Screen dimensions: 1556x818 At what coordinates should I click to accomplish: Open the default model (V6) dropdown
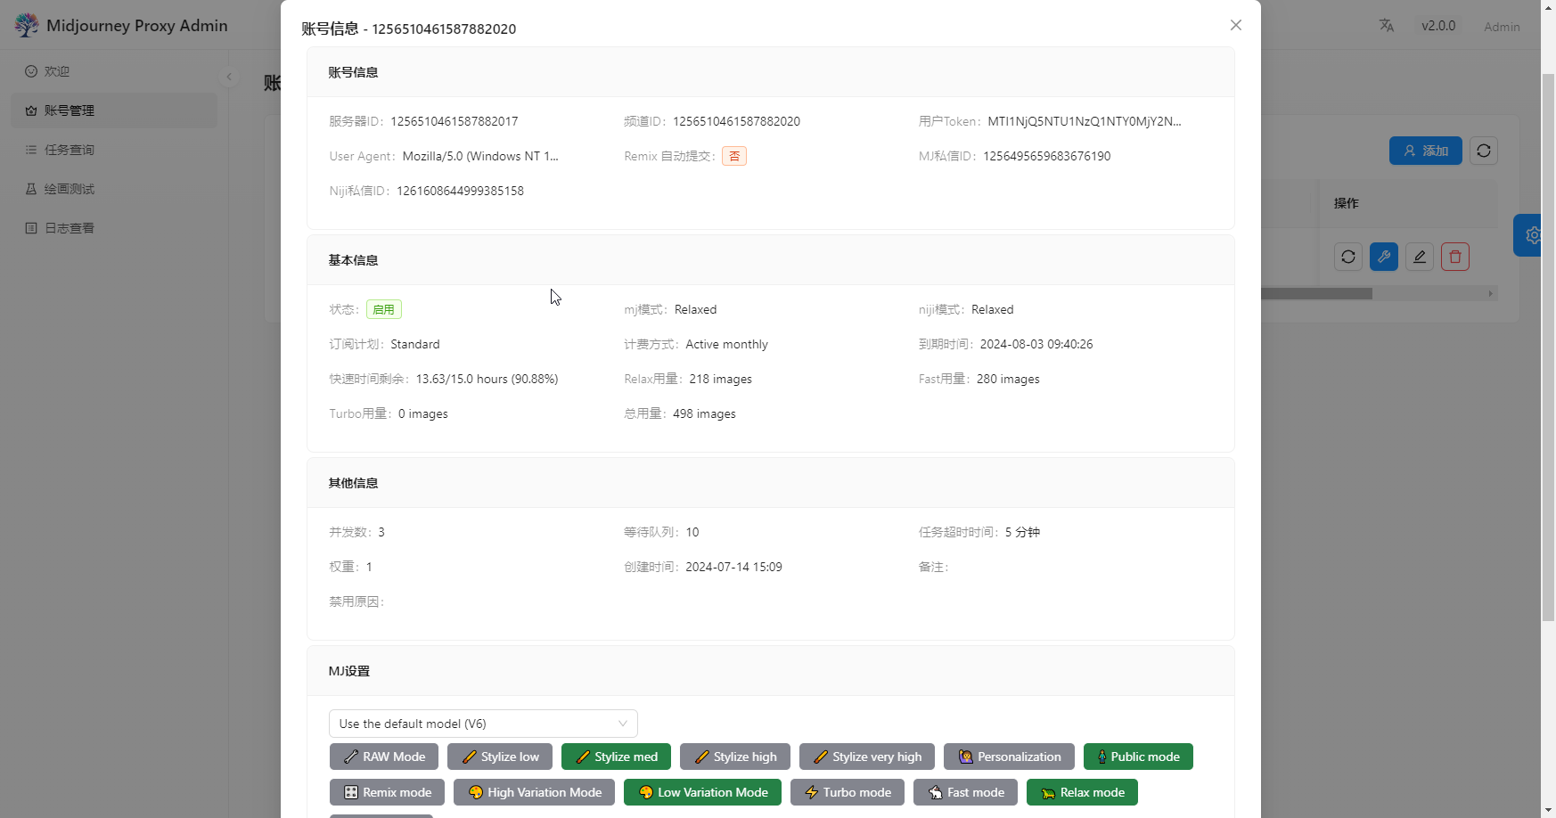click(x=483, y=724)
